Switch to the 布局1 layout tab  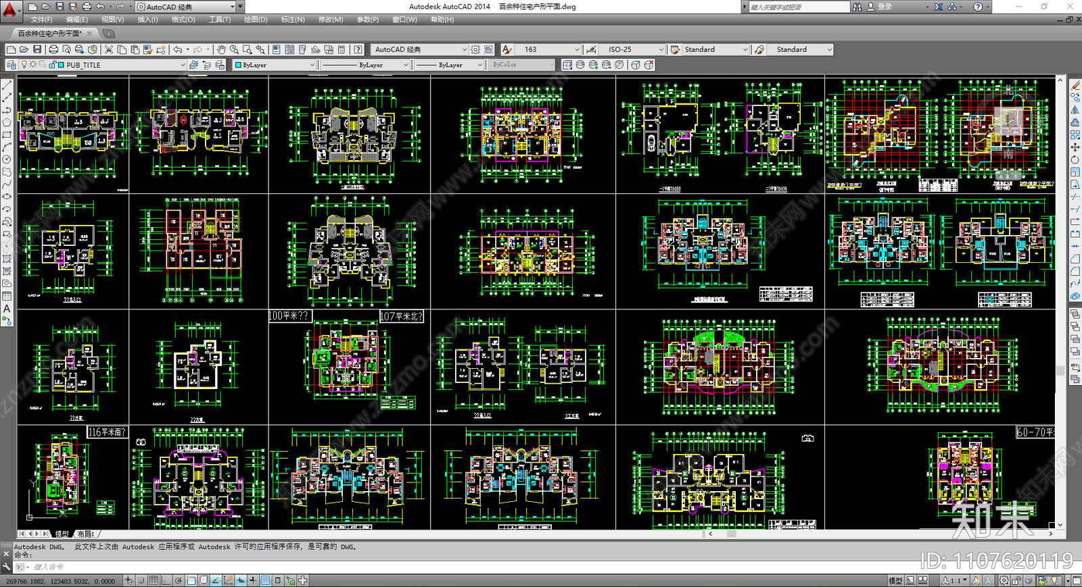click(x=86, y=534)
